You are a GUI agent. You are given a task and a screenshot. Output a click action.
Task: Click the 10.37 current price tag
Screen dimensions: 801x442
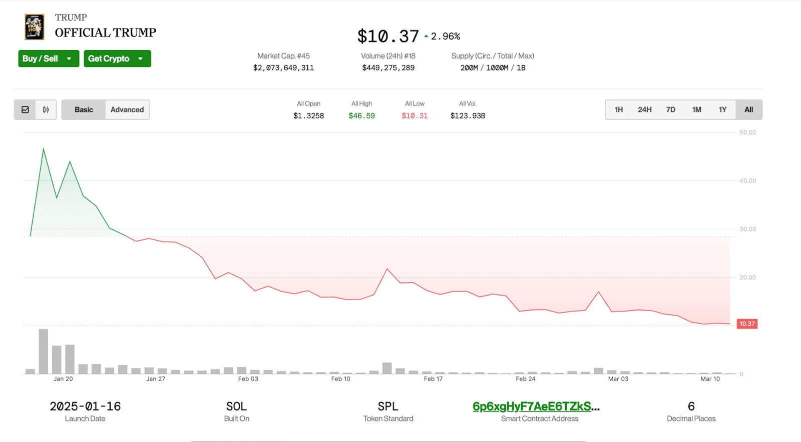pyautogui.click(x=747, y=324)
